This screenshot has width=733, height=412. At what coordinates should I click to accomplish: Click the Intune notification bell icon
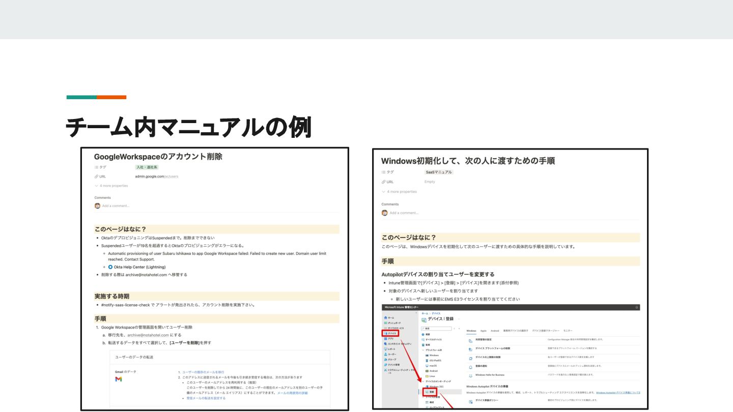636,307
